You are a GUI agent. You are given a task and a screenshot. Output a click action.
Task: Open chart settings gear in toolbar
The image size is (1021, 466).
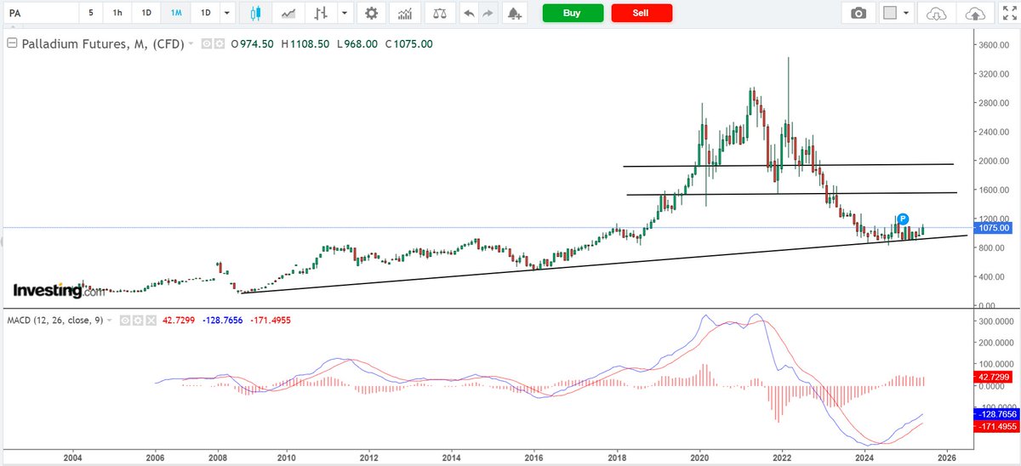pyautogui.click(x=370, y=14)
